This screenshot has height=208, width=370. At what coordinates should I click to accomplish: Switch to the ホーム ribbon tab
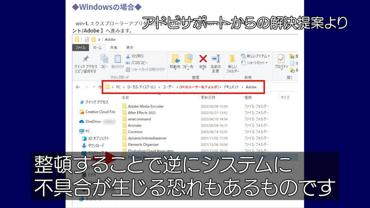tap(97, 48)
